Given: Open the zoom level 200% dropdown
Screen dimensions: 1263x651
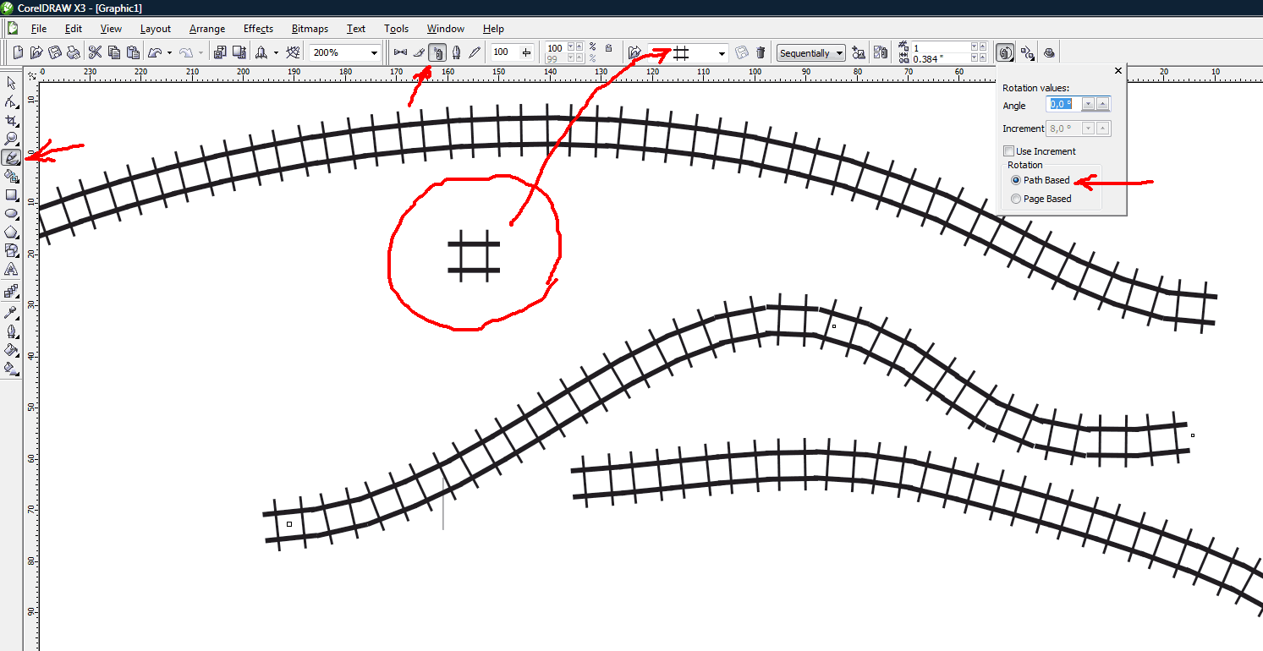Looking at the screenshot, I should coord(375,52).
